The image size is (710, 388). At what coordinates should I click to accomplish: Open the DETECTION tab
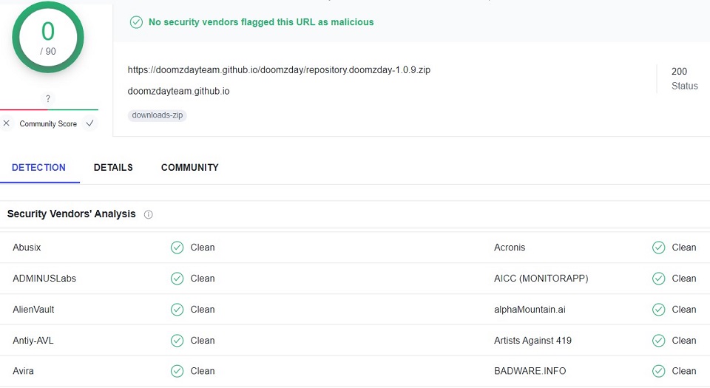tap(39, 167)
